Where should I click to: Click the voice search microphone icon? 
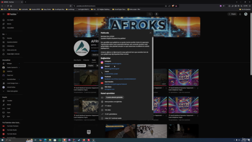156,14
